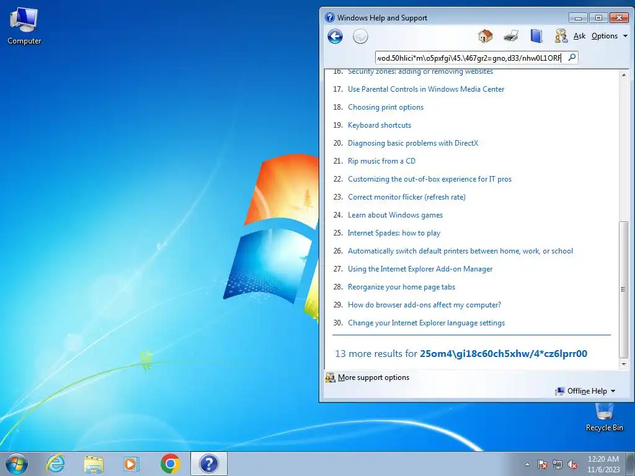Image resolution: width=635 pixels, height=476 pixels.
Task: Launch Internet Explorer from taskbar
Action: [x=55, y=464]
